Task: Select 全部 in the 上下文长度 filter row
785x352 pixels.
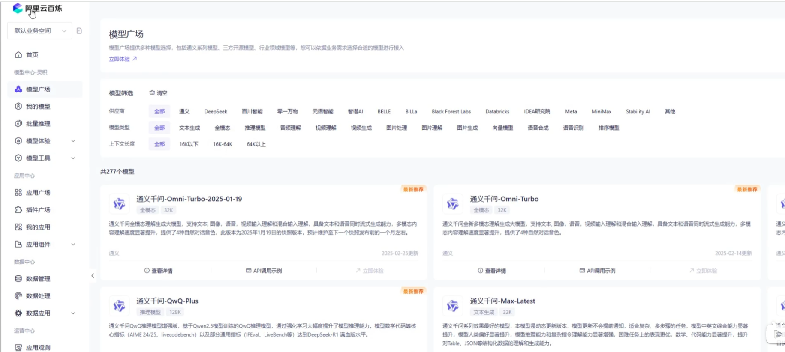Action: point(159,144)
